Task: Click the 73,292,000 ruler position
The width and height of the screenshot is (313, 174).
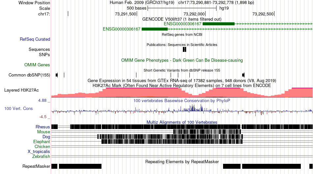Action: [x=194, y=14]
